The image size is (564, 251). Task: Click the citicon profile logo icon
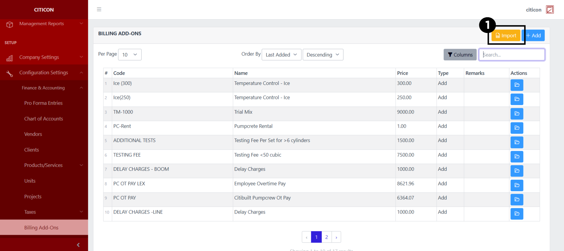(549, 10)
